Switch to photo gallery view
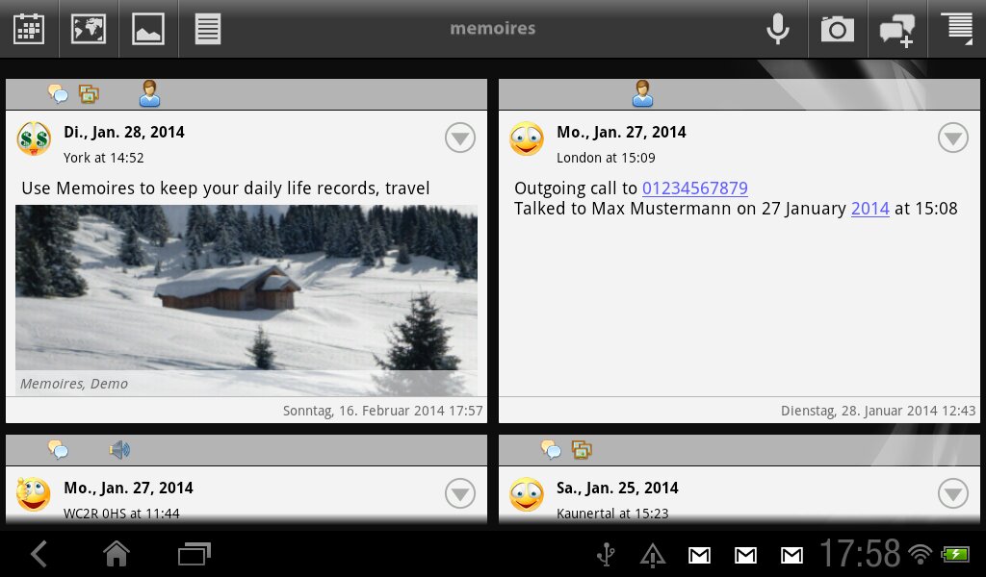Image resolution: width=986 pixels, height=577 pixels. click(x=148, y=29)
